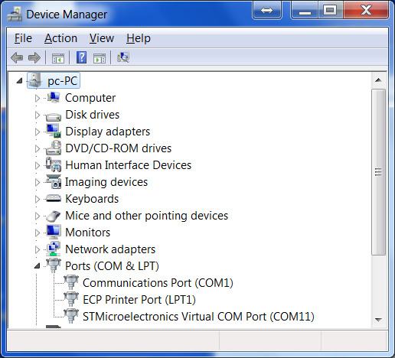Click the Display adapters category icon
Viewport: 395px width, 358px height.
54,131
